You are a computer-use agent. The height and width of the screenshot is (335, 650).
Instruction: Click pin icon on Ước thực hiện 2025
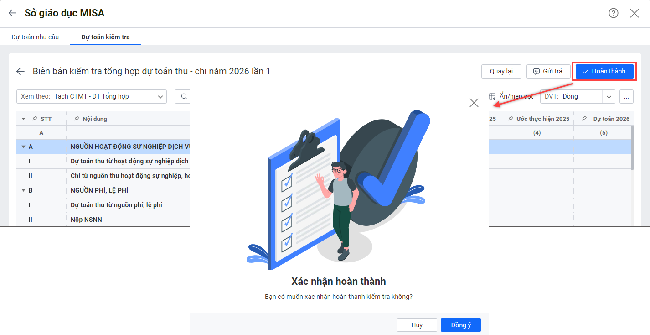tap(510, 119)
